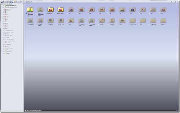Viewport: 180px width, 113px height.
Task: Uncheck the Ansi Metric checkbox
Action: 57,13
